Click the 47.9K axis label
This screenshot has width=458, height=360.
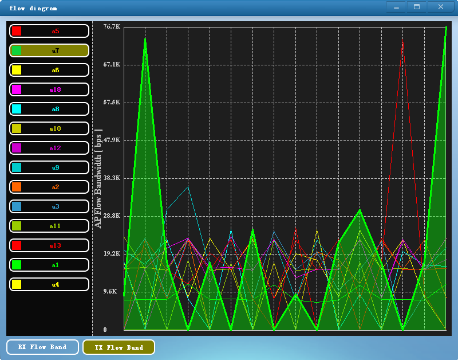(112, 140)
